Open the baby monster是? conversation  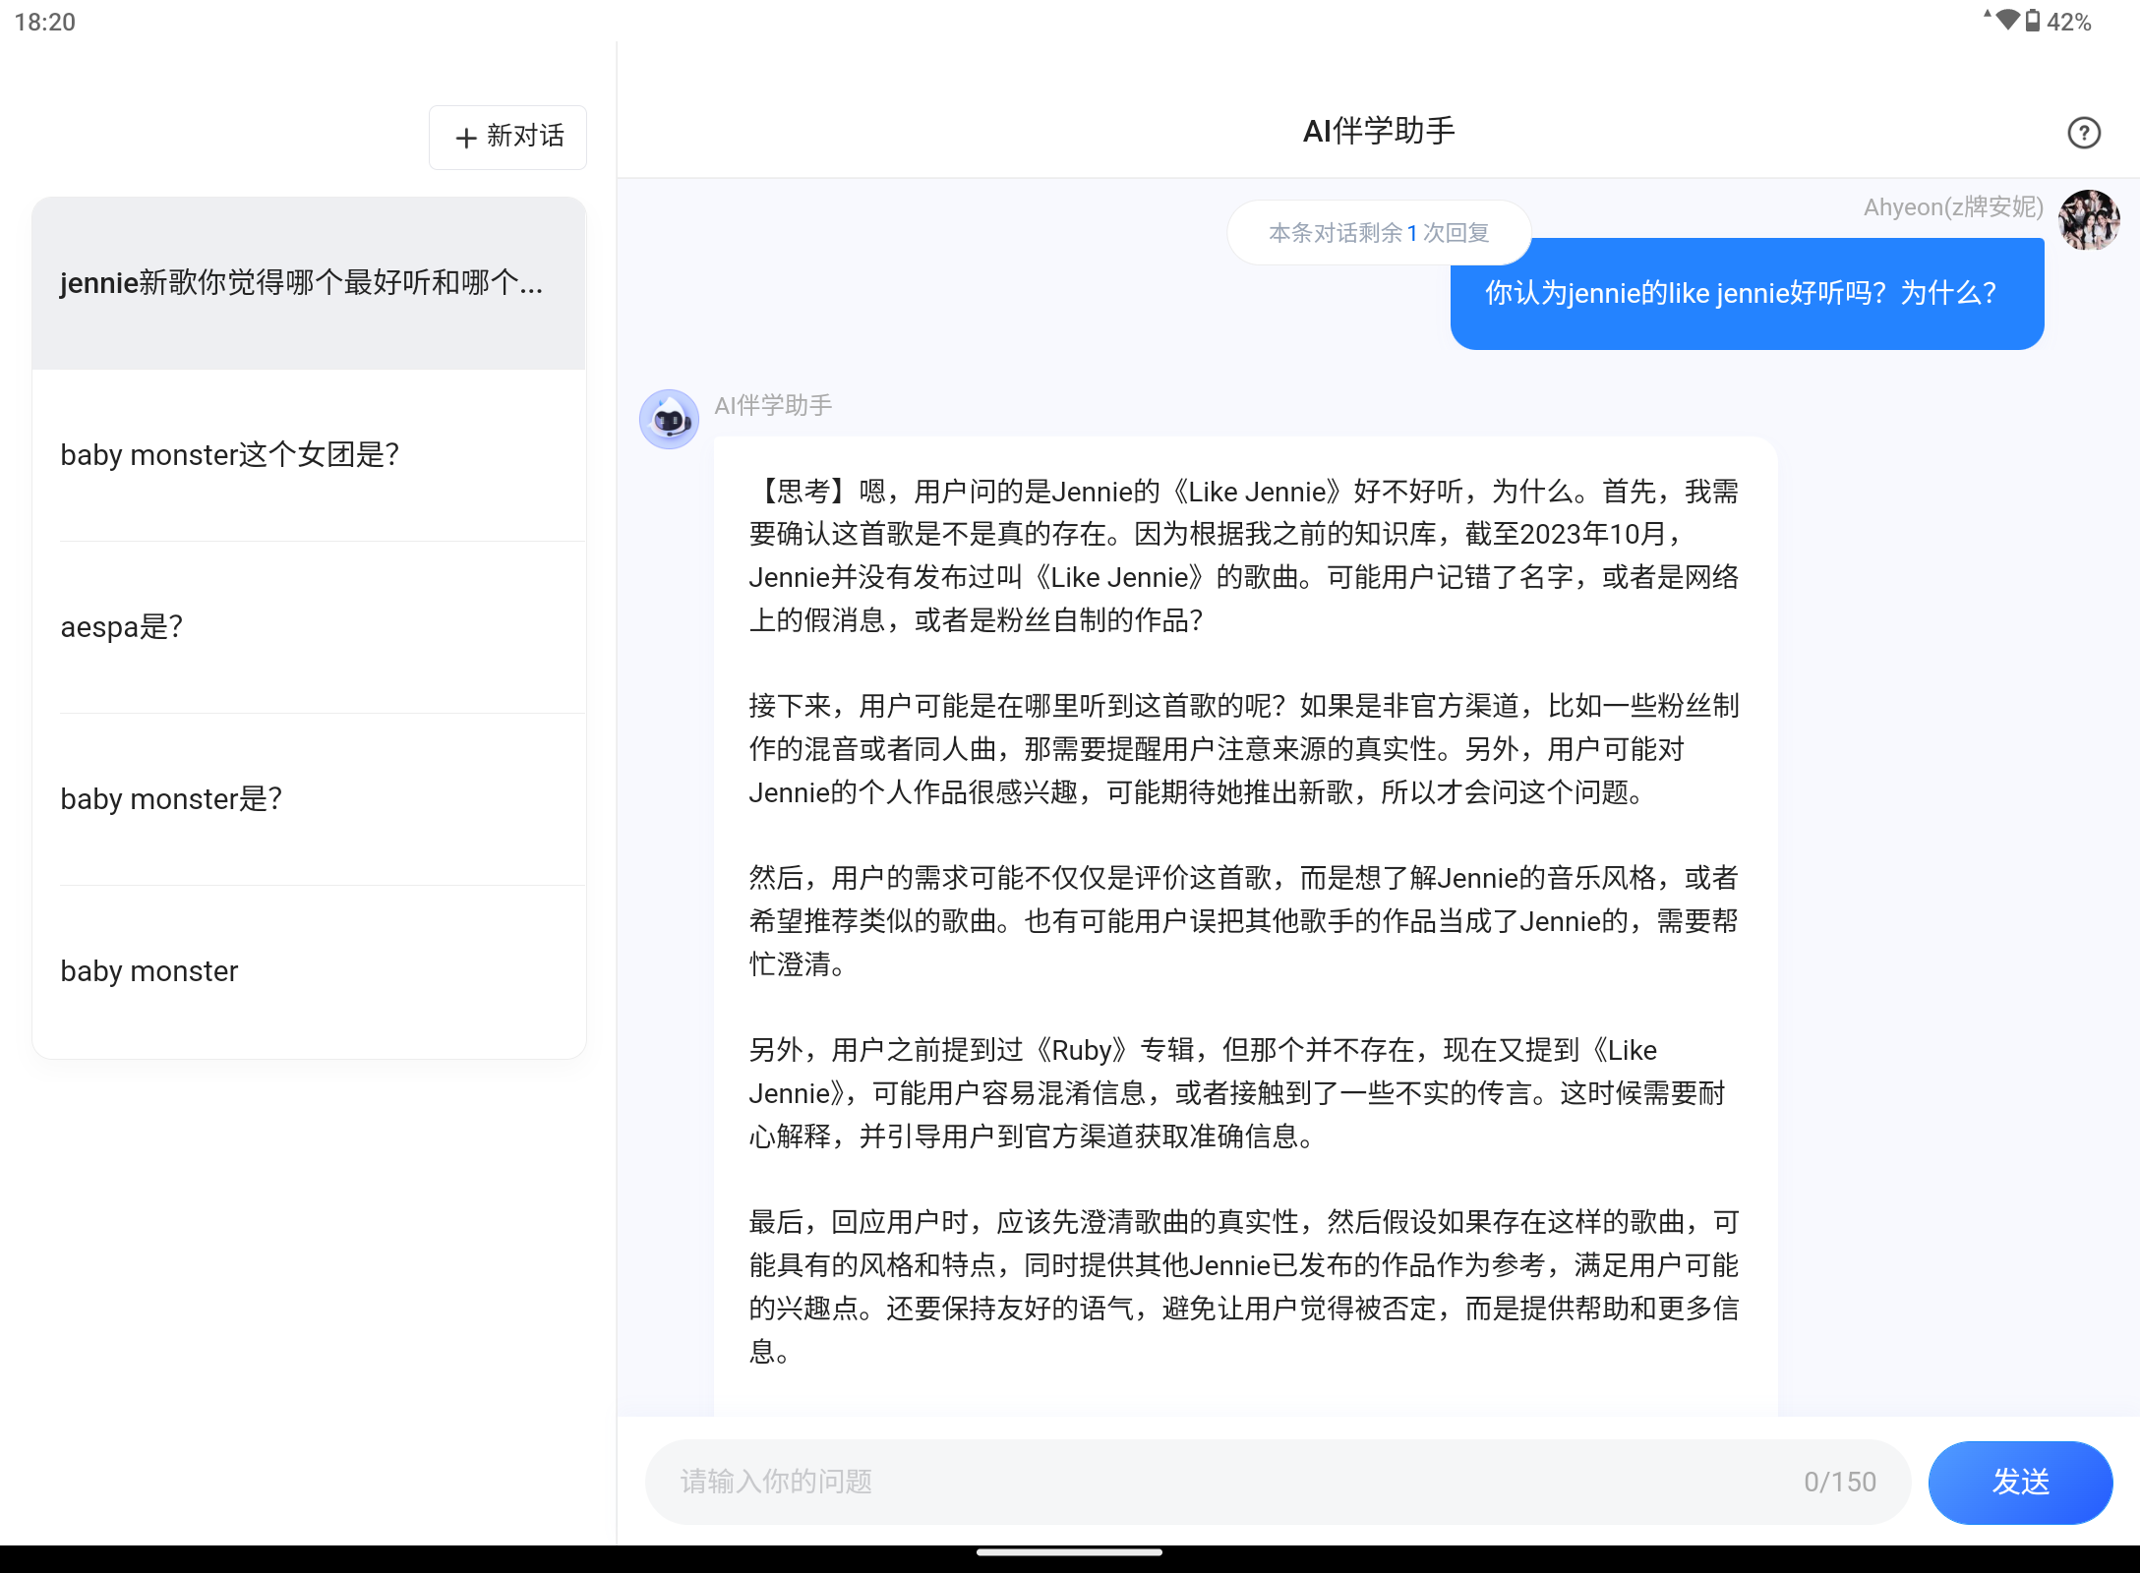click(309, 799)
